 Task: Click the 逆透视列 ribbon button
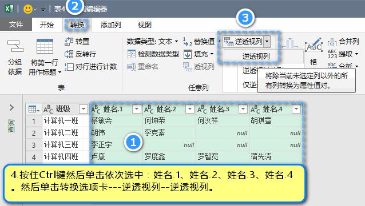click(243, 42)
